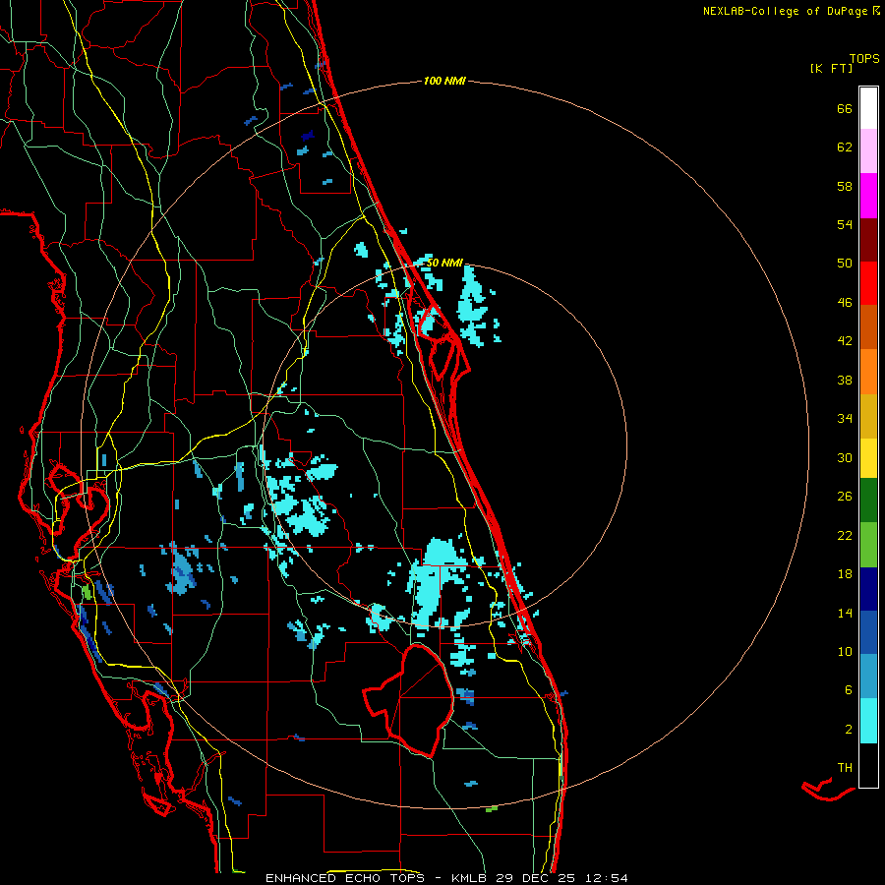Click the 46 legend value
Screen dimensions: 885x885
(x=845, y=303)
